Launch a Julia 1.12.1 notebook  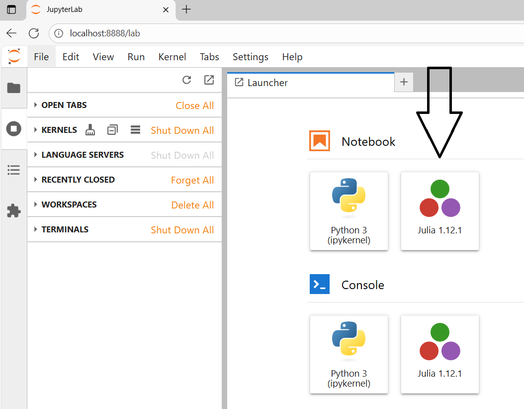click(x=439, y=210)
